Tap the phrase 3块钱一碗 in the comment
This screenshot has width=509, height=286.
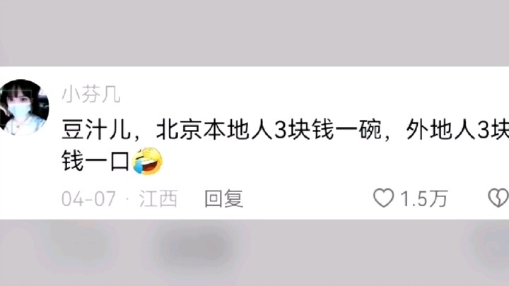pyautogui.click(x=328, y=131)
